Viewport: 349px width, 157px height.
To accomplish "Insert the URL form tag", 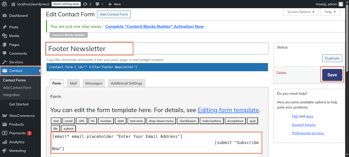I will click(82, 121).
